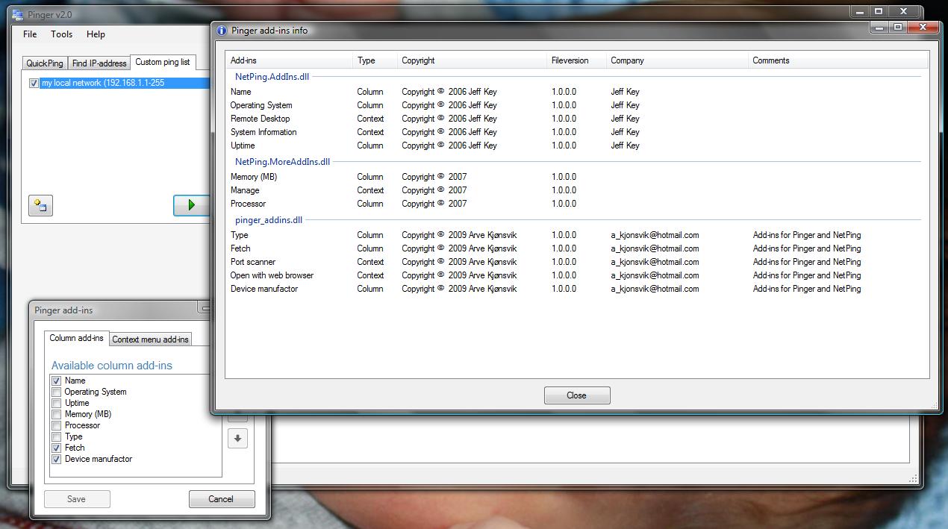The width and height of the screenshot is (948, 529).
Task: Select the Column add-ins tab
Action: click(76, 338)
